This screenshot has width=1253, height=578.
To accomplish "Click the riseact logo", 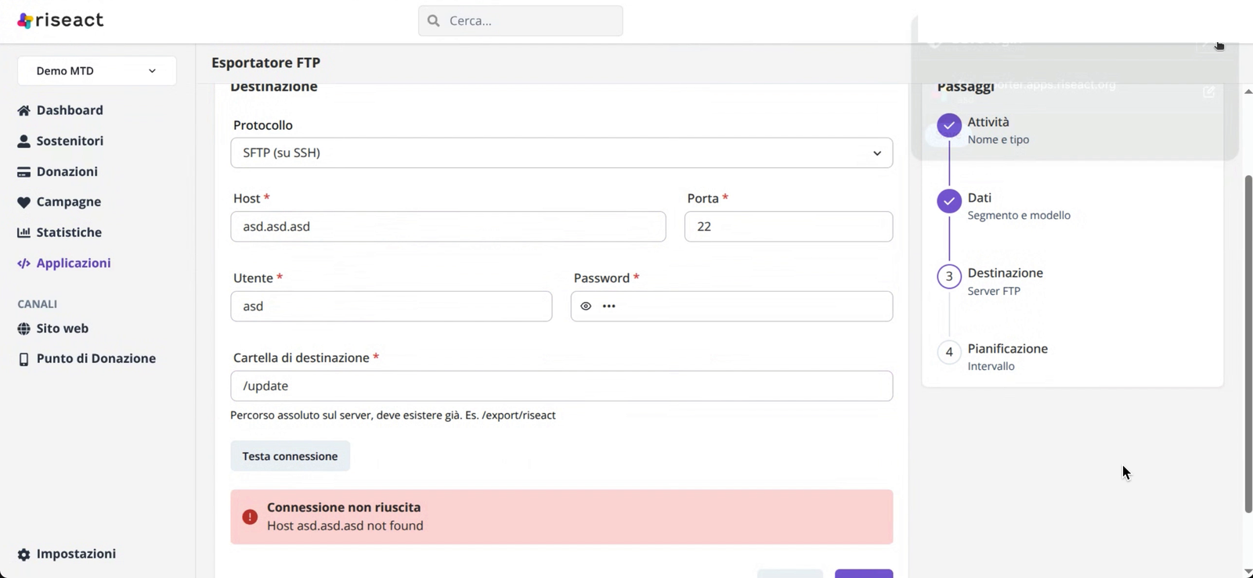I will [60, 20].
